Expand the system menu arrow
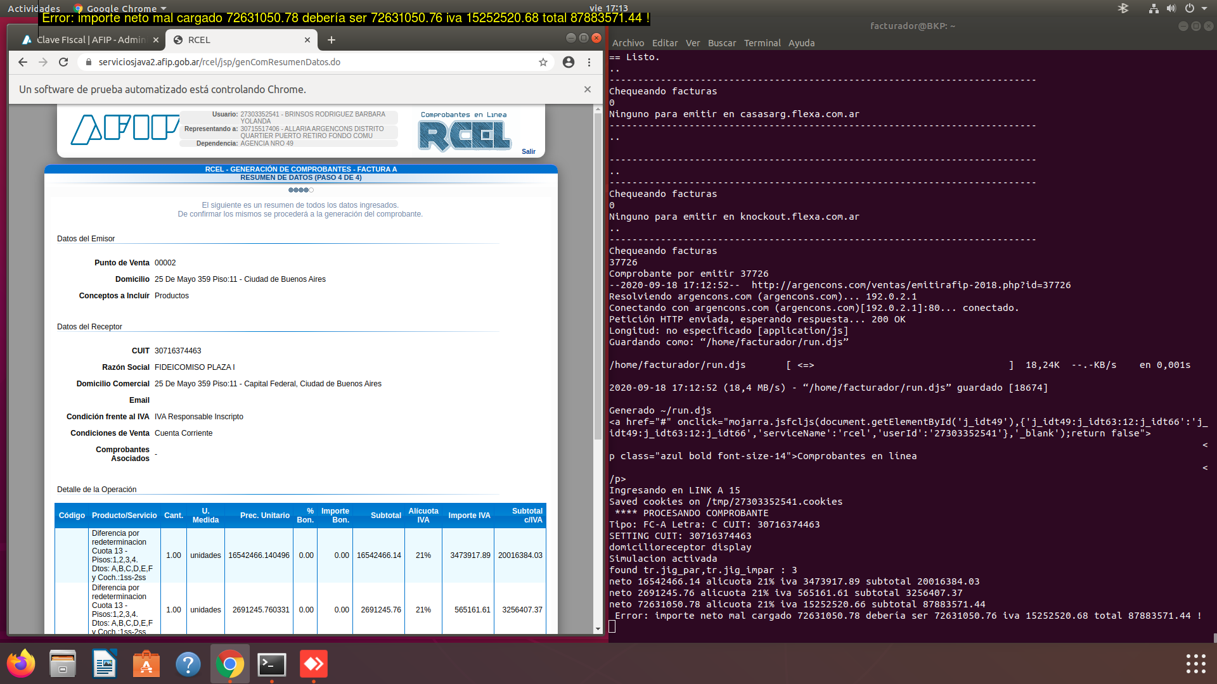This screenshot has width=1217, height=684. (1204, 8)
